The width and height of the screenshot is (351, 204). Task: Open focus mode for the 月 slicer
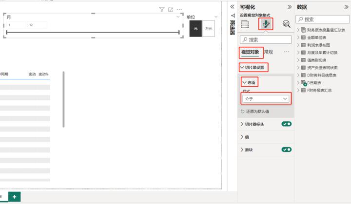coord(171,9)
